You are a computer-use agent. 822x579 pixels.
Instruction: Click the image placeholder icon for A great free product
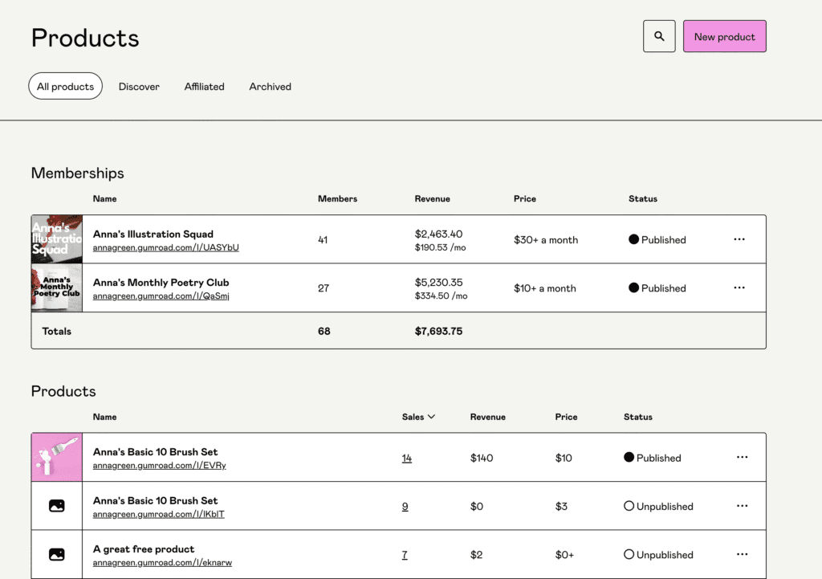point(56,553)
